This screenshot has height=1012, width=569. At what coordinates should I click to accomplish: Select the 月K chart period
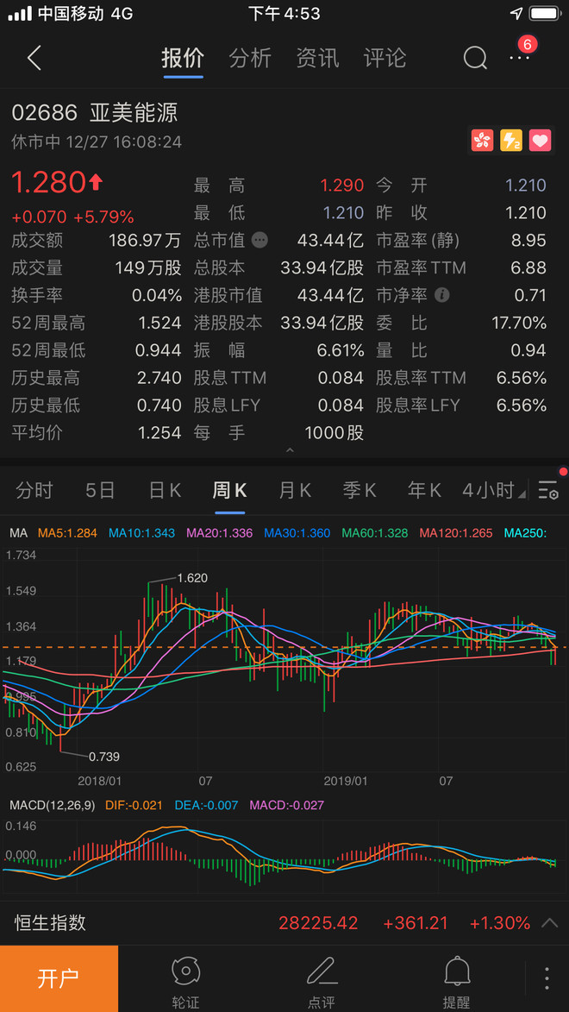295,491
